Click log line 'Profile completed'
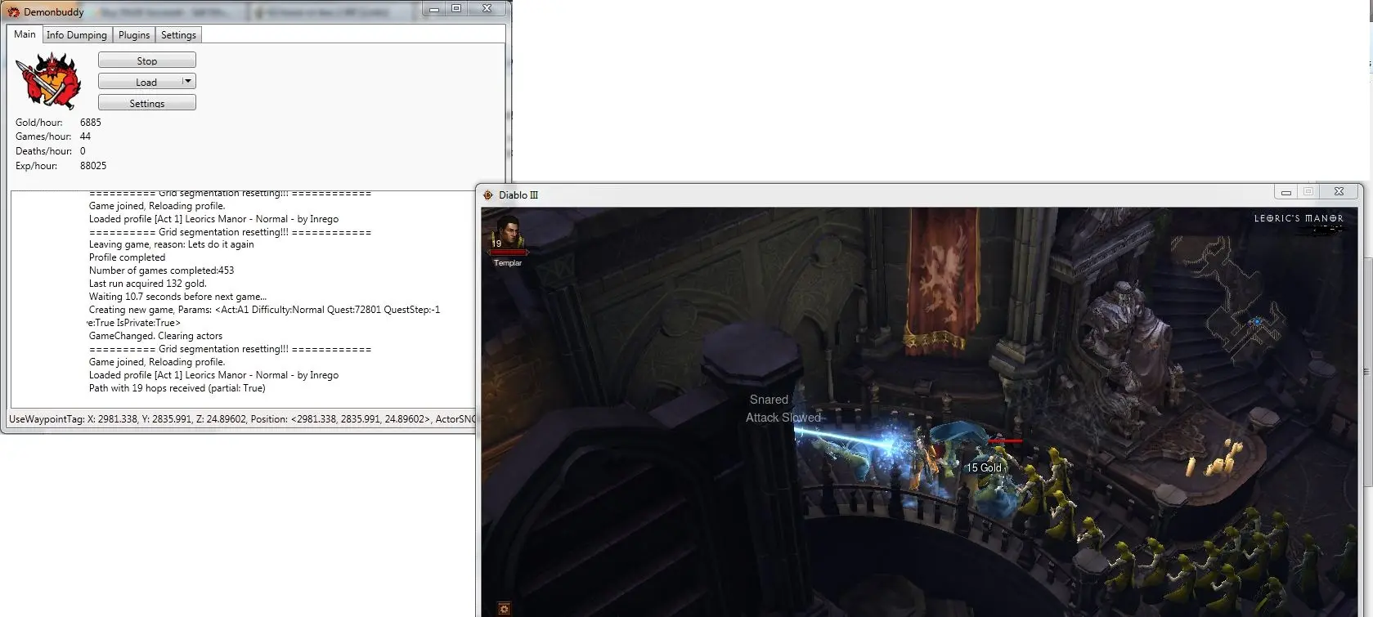 point(127,257)
